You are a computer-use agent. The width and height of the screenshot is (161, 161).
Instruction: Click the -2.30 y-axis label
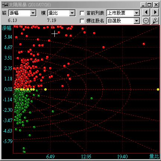7,110
